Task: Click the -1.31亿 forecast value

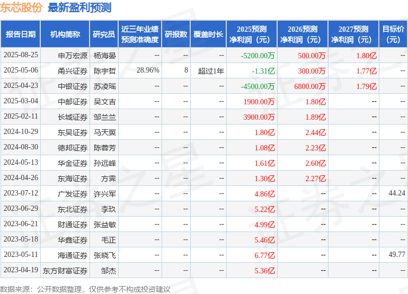Action: (x=263, y=71)
